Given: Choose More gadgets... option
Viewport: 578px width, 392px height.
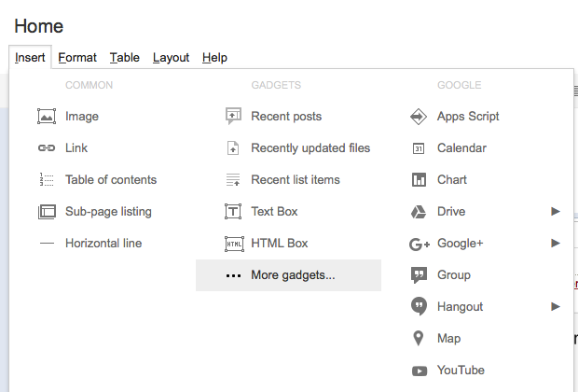Looking at the screenshot, I should coord(292,275).
